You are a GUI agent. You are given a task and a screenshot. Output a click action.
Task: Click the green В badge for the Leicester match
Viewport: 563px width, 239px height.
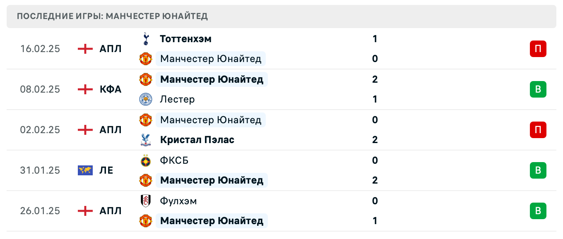point(538,89)
